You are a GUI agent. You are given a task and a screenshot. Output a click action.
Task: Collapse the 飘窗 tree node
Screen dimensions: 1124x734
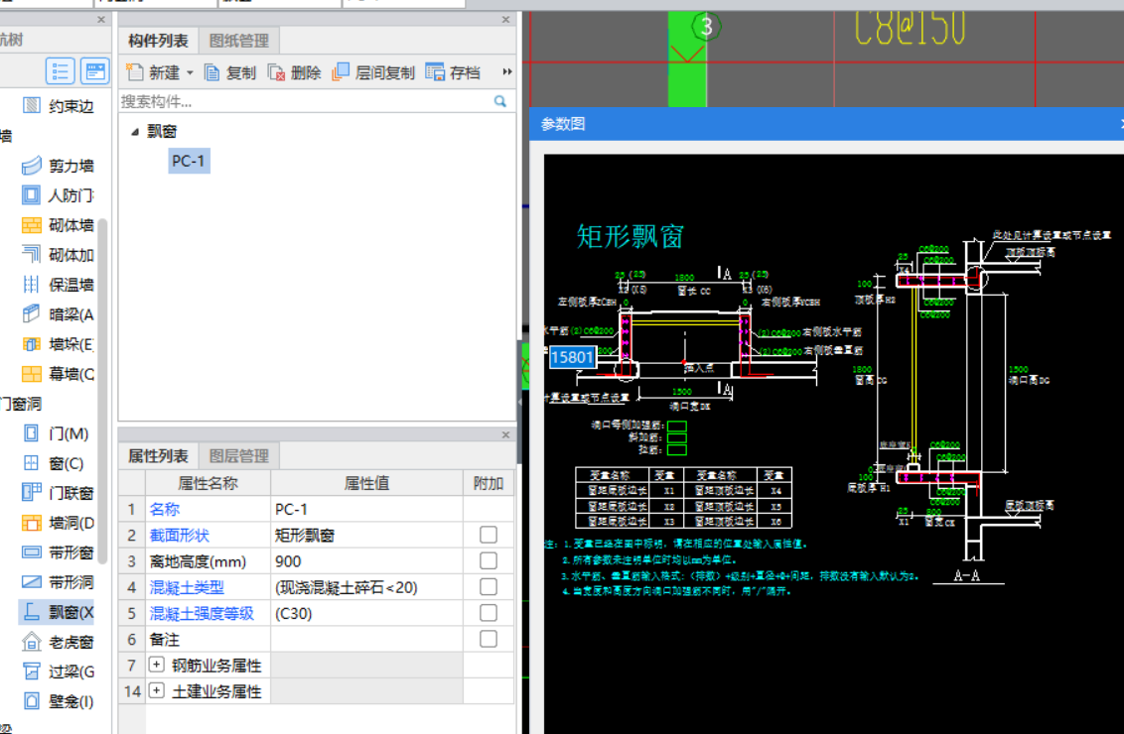tap(135, 132)
